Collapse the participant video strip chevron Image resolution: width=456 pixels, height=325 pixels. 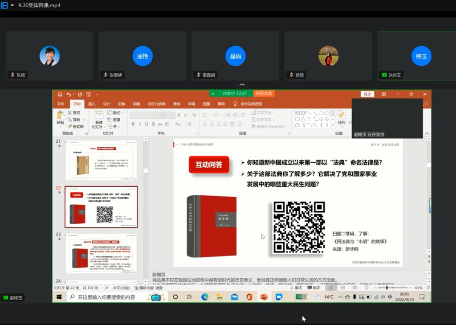[x=242, y=84]
